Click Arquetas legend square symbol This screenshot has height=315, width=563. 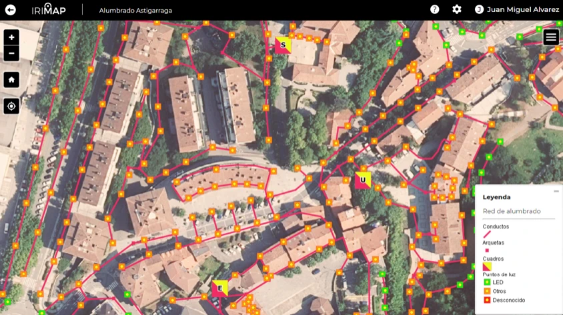[x=487, y=250]
